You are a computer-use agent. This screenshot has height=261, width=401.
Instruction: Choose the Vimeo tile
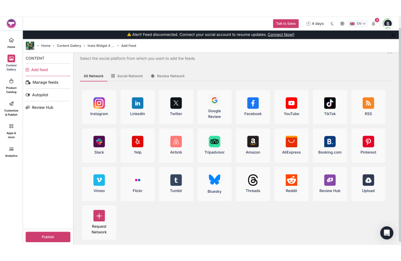[x=99, y=184]
